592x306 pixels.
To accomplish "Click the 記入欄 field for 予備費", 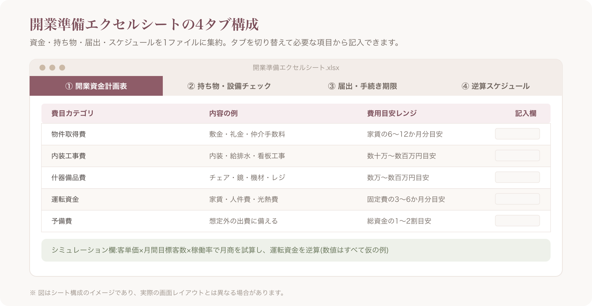I will click(517, 221).
